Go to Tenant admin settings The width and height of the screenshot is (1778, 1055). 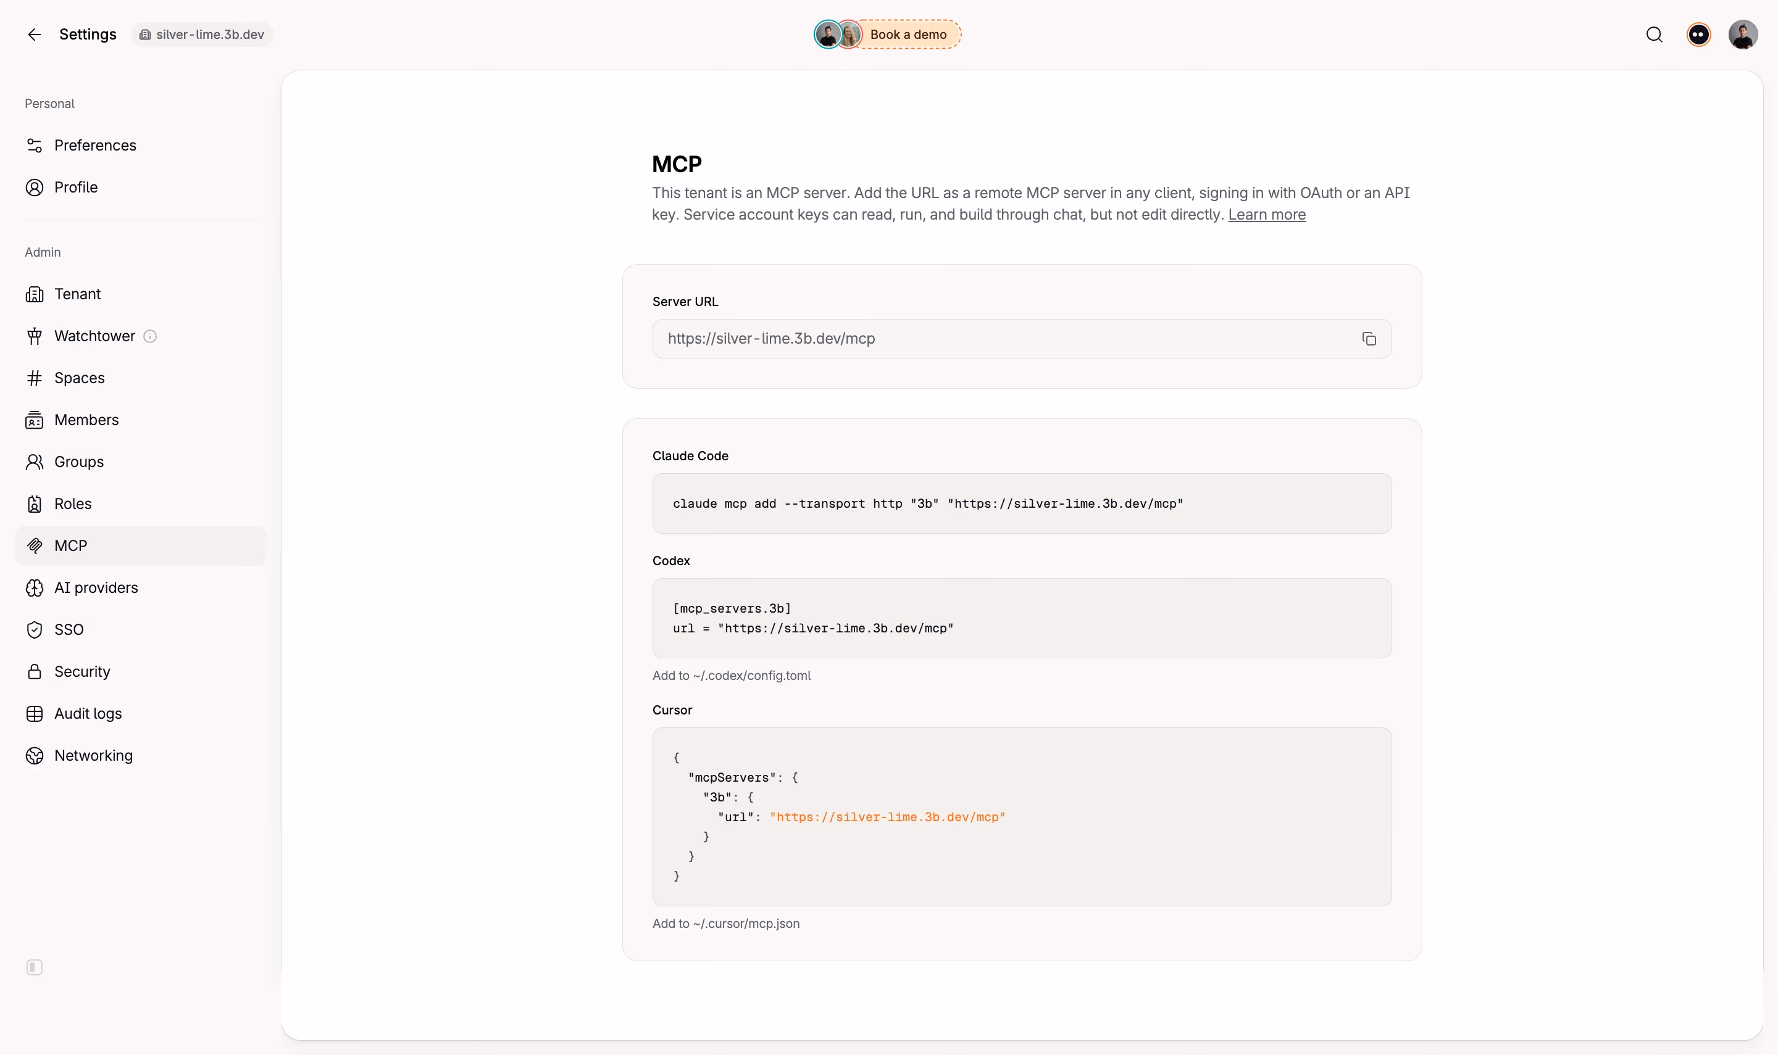pyautogui.click(x=141, y=294)
